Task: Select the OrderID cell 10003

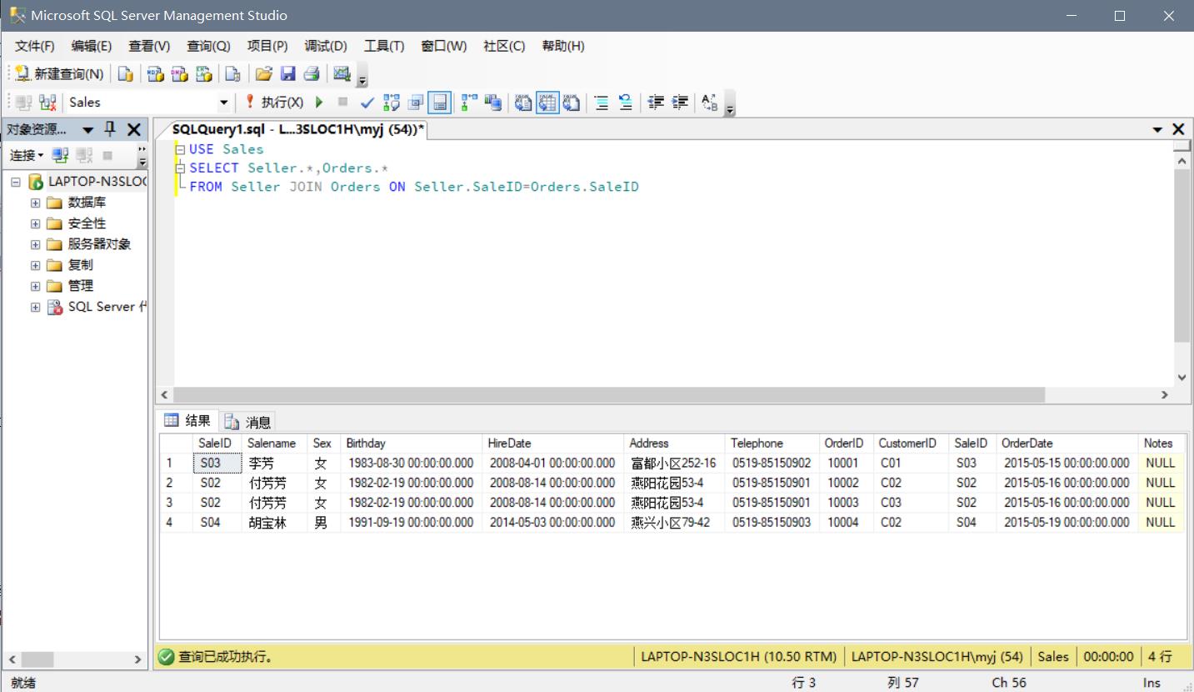Action: [846, 503]
